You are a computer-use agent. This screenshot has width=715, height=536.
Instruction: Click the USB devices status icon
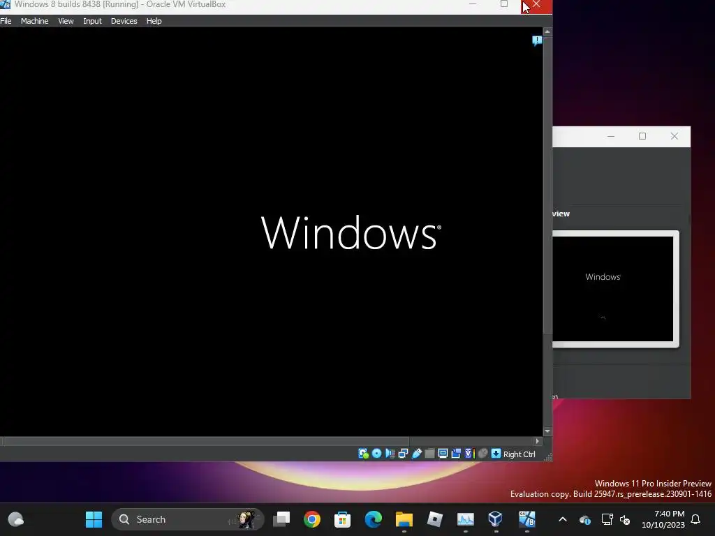(x=416, y=454)
